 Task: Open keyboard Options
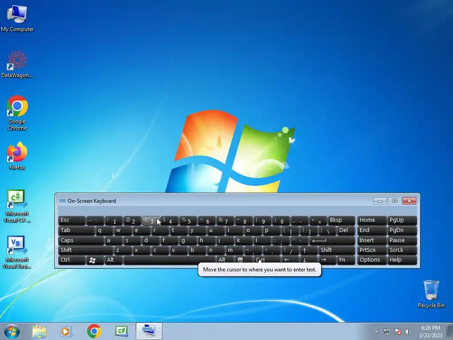point(372,260)
